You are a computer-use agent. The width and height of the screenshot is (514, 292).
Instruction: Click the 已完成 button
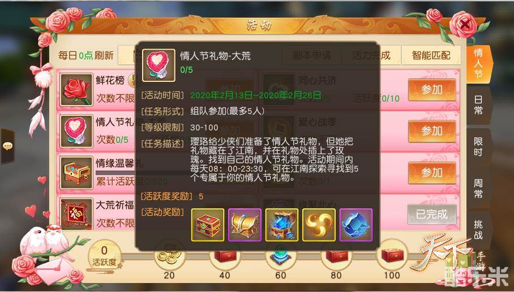432,214
